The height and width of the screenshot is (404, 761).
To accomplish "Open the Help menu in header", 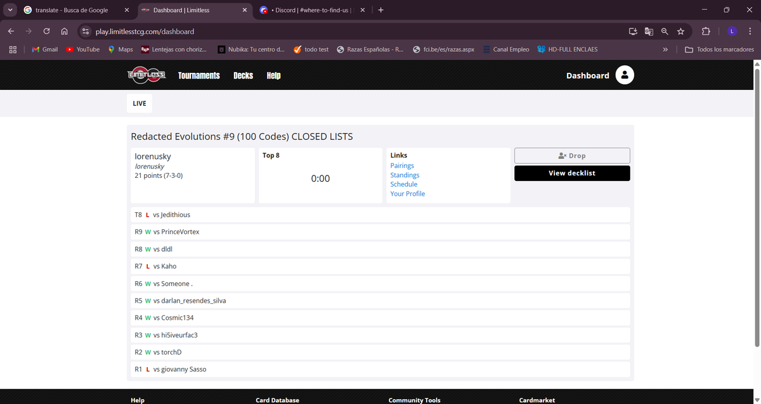I will point(273,75).
